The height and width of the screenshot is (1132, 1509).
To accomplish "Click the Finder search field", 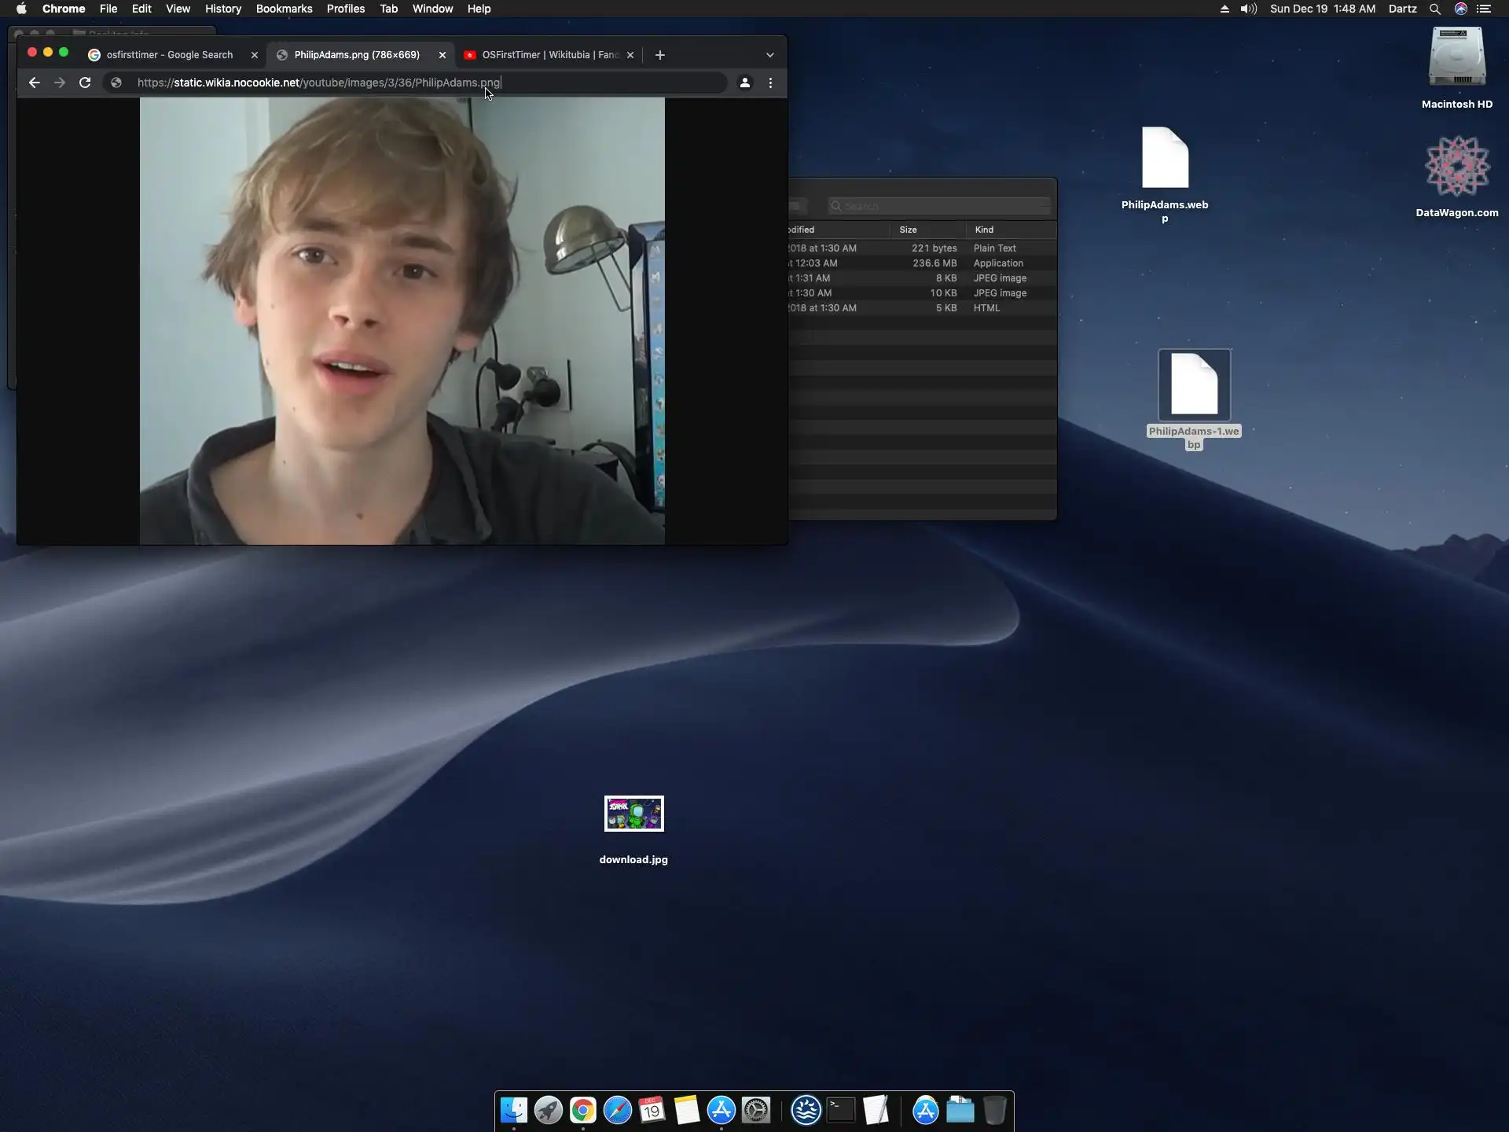I will coord(939,206).
